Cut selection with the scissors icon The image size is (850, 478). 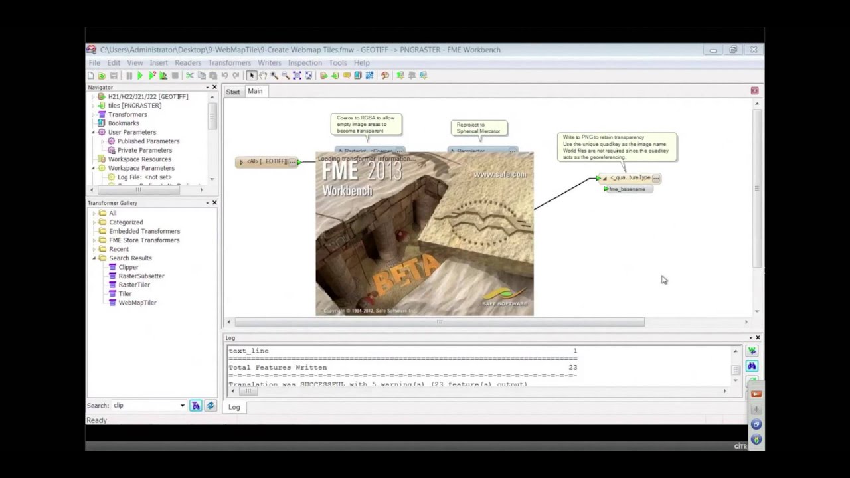190,76
